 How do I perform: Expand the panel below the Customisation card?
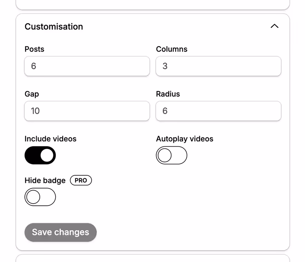pos(152,258)
